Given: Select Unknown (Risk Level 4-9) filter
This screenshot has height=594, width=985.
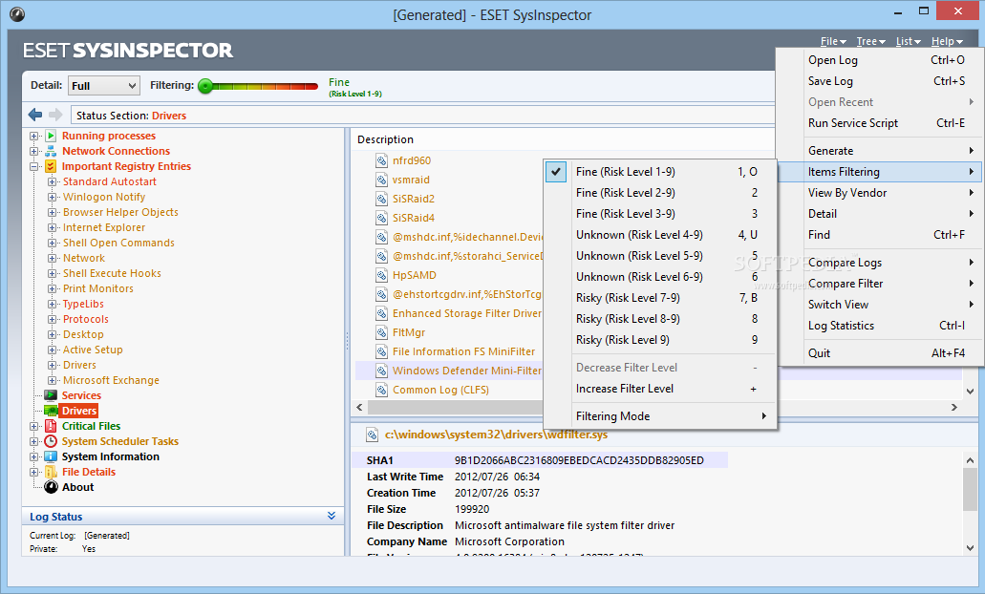Looking at the screenshot, I should pyautogui.click(x=659, y=235).
